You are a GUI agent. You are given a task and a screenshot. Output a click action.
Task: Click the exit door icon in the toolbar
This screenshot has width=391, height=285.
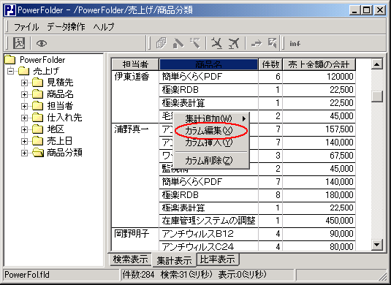click(19, 43)
